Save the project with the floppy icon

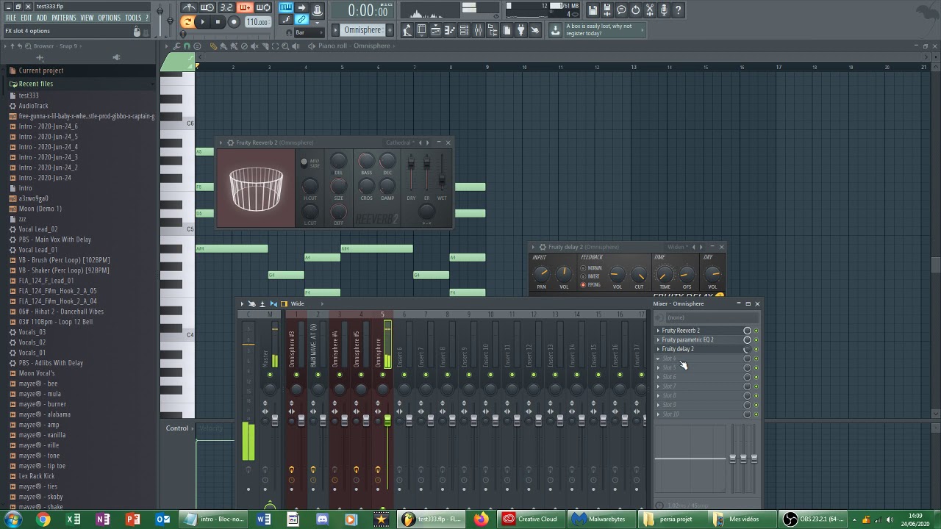pyautogui.click(x=593, y=10)
